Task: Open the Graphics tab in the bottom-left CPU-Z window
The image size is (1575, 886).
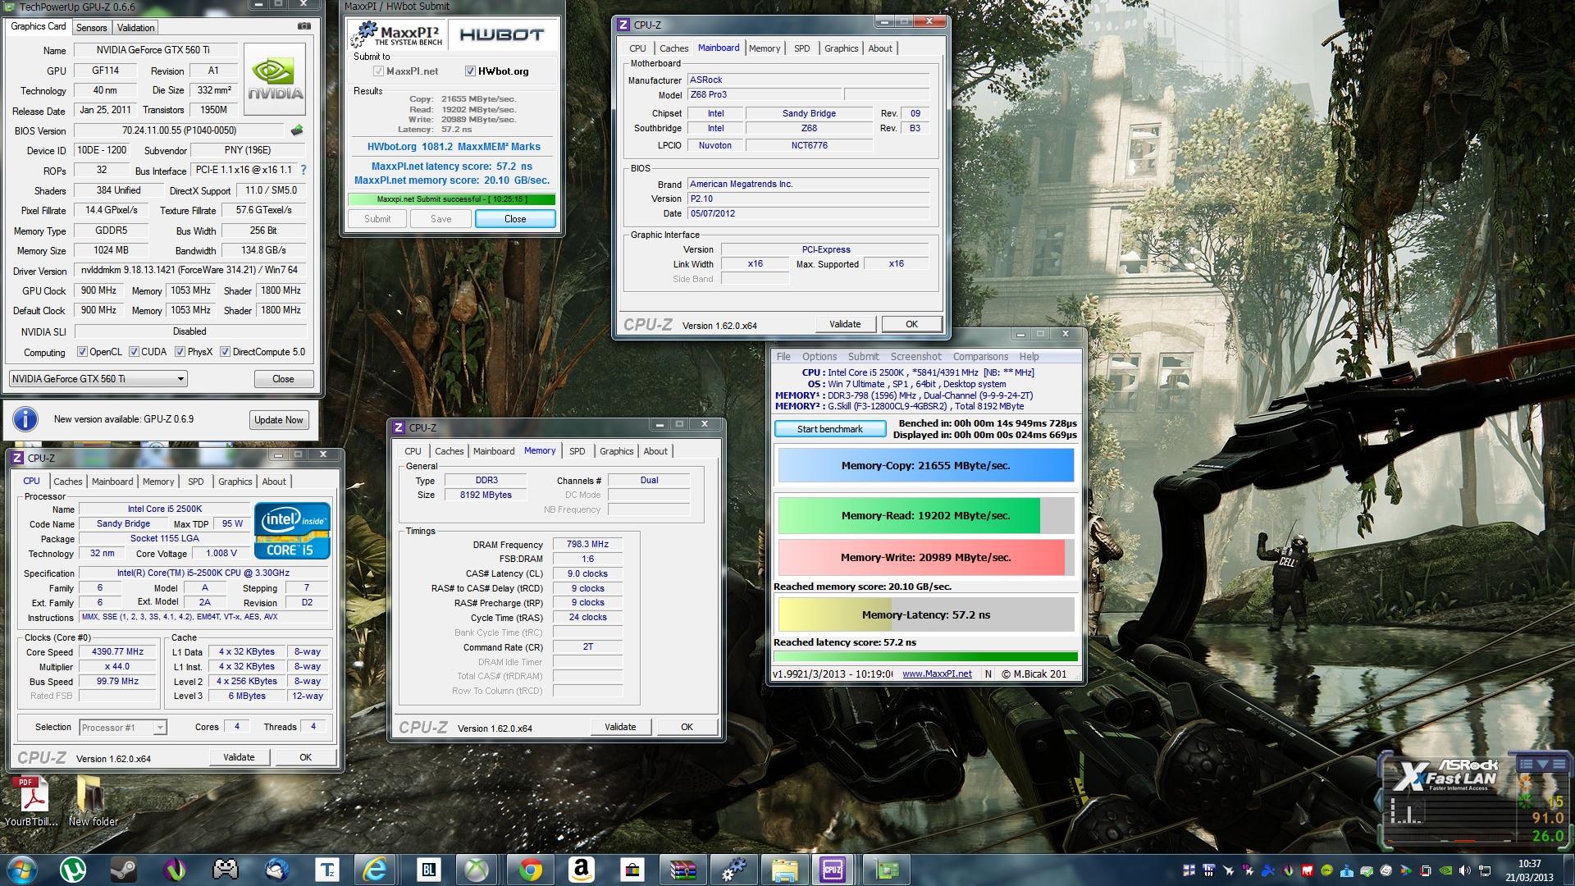Action: (x=235, y=482)
